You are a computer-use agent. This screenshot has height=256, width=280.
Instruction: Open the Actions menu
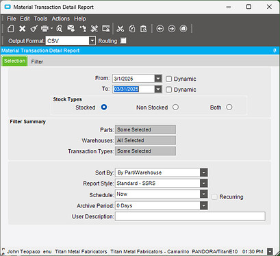60,18
